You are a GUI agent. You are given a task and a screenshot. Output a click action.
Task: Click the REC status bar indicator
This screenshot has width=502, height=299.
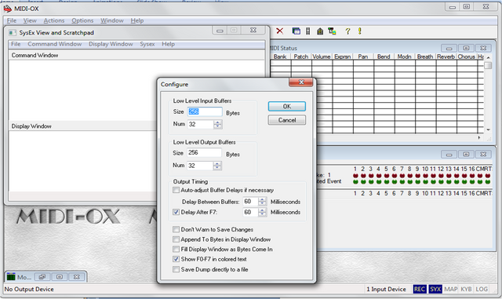pyautogui.click(x=420, y=289)
